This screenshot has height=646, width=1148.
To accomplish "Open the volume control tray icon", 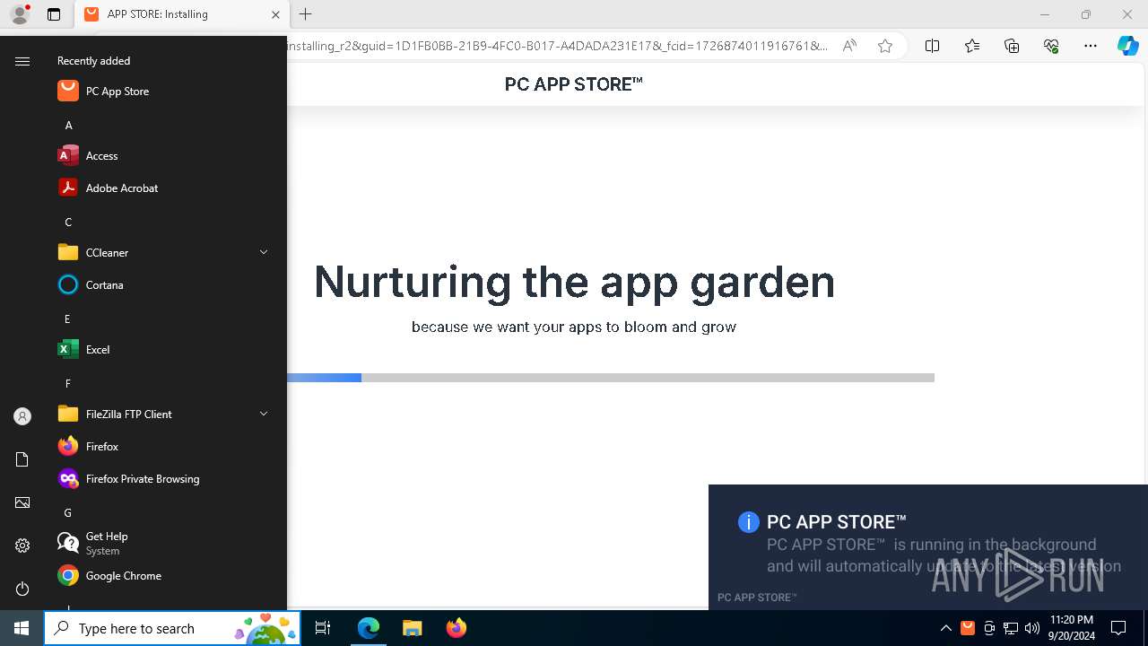I will 1032,628.
